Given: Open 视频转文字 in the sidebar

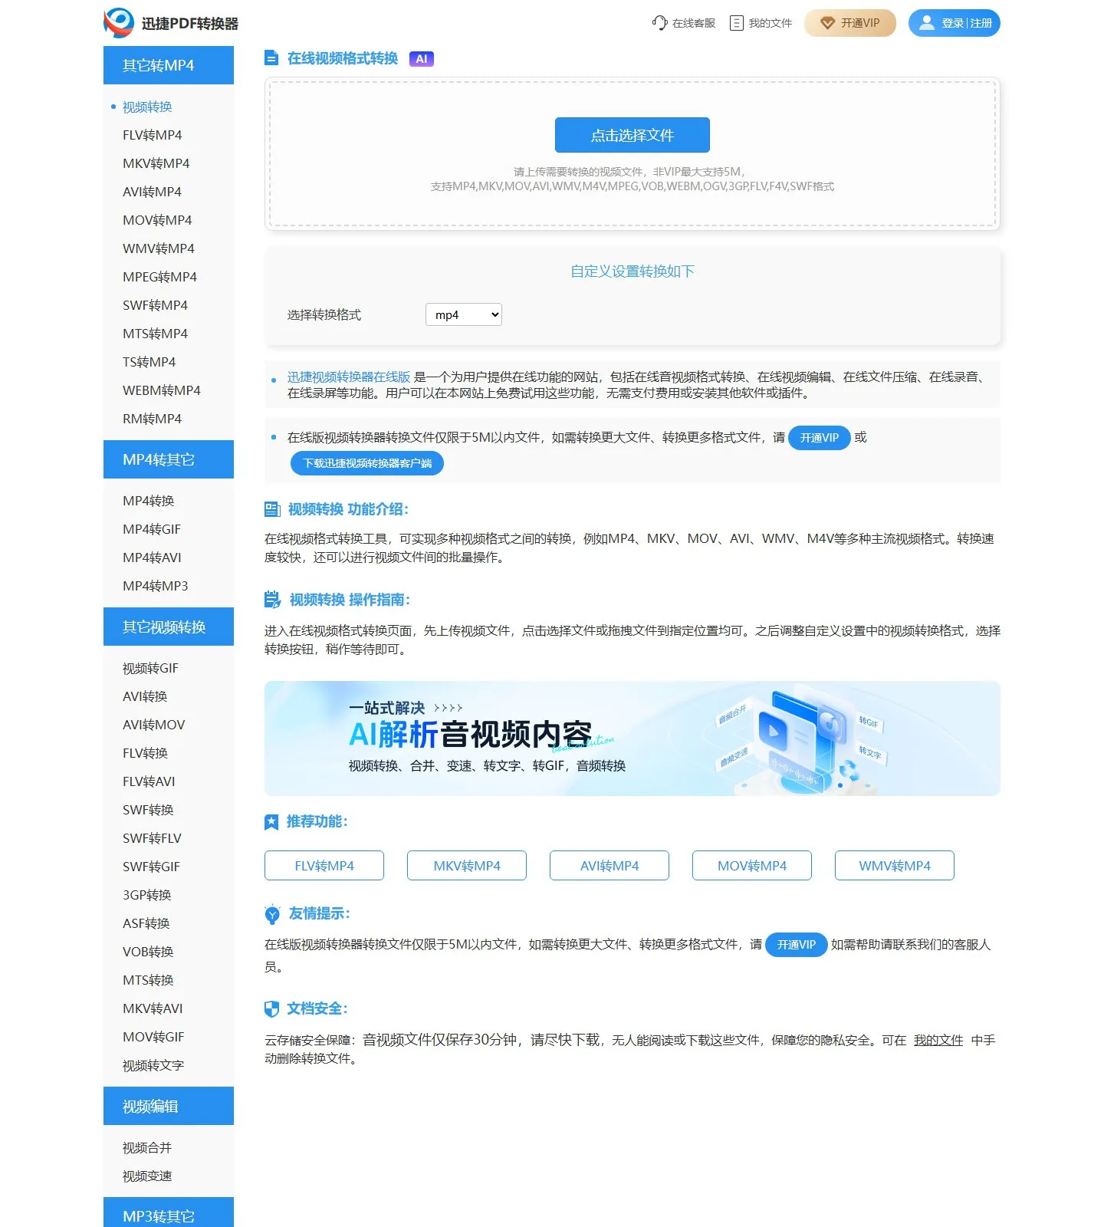Looking at the screenshot, I should [153, 1065].
